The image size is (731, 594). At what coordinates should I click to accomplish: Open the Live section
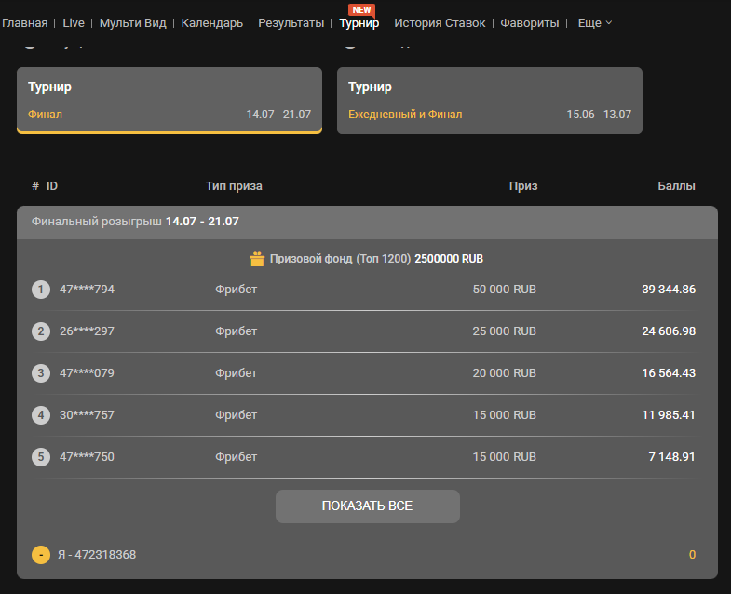pos(74,22)
